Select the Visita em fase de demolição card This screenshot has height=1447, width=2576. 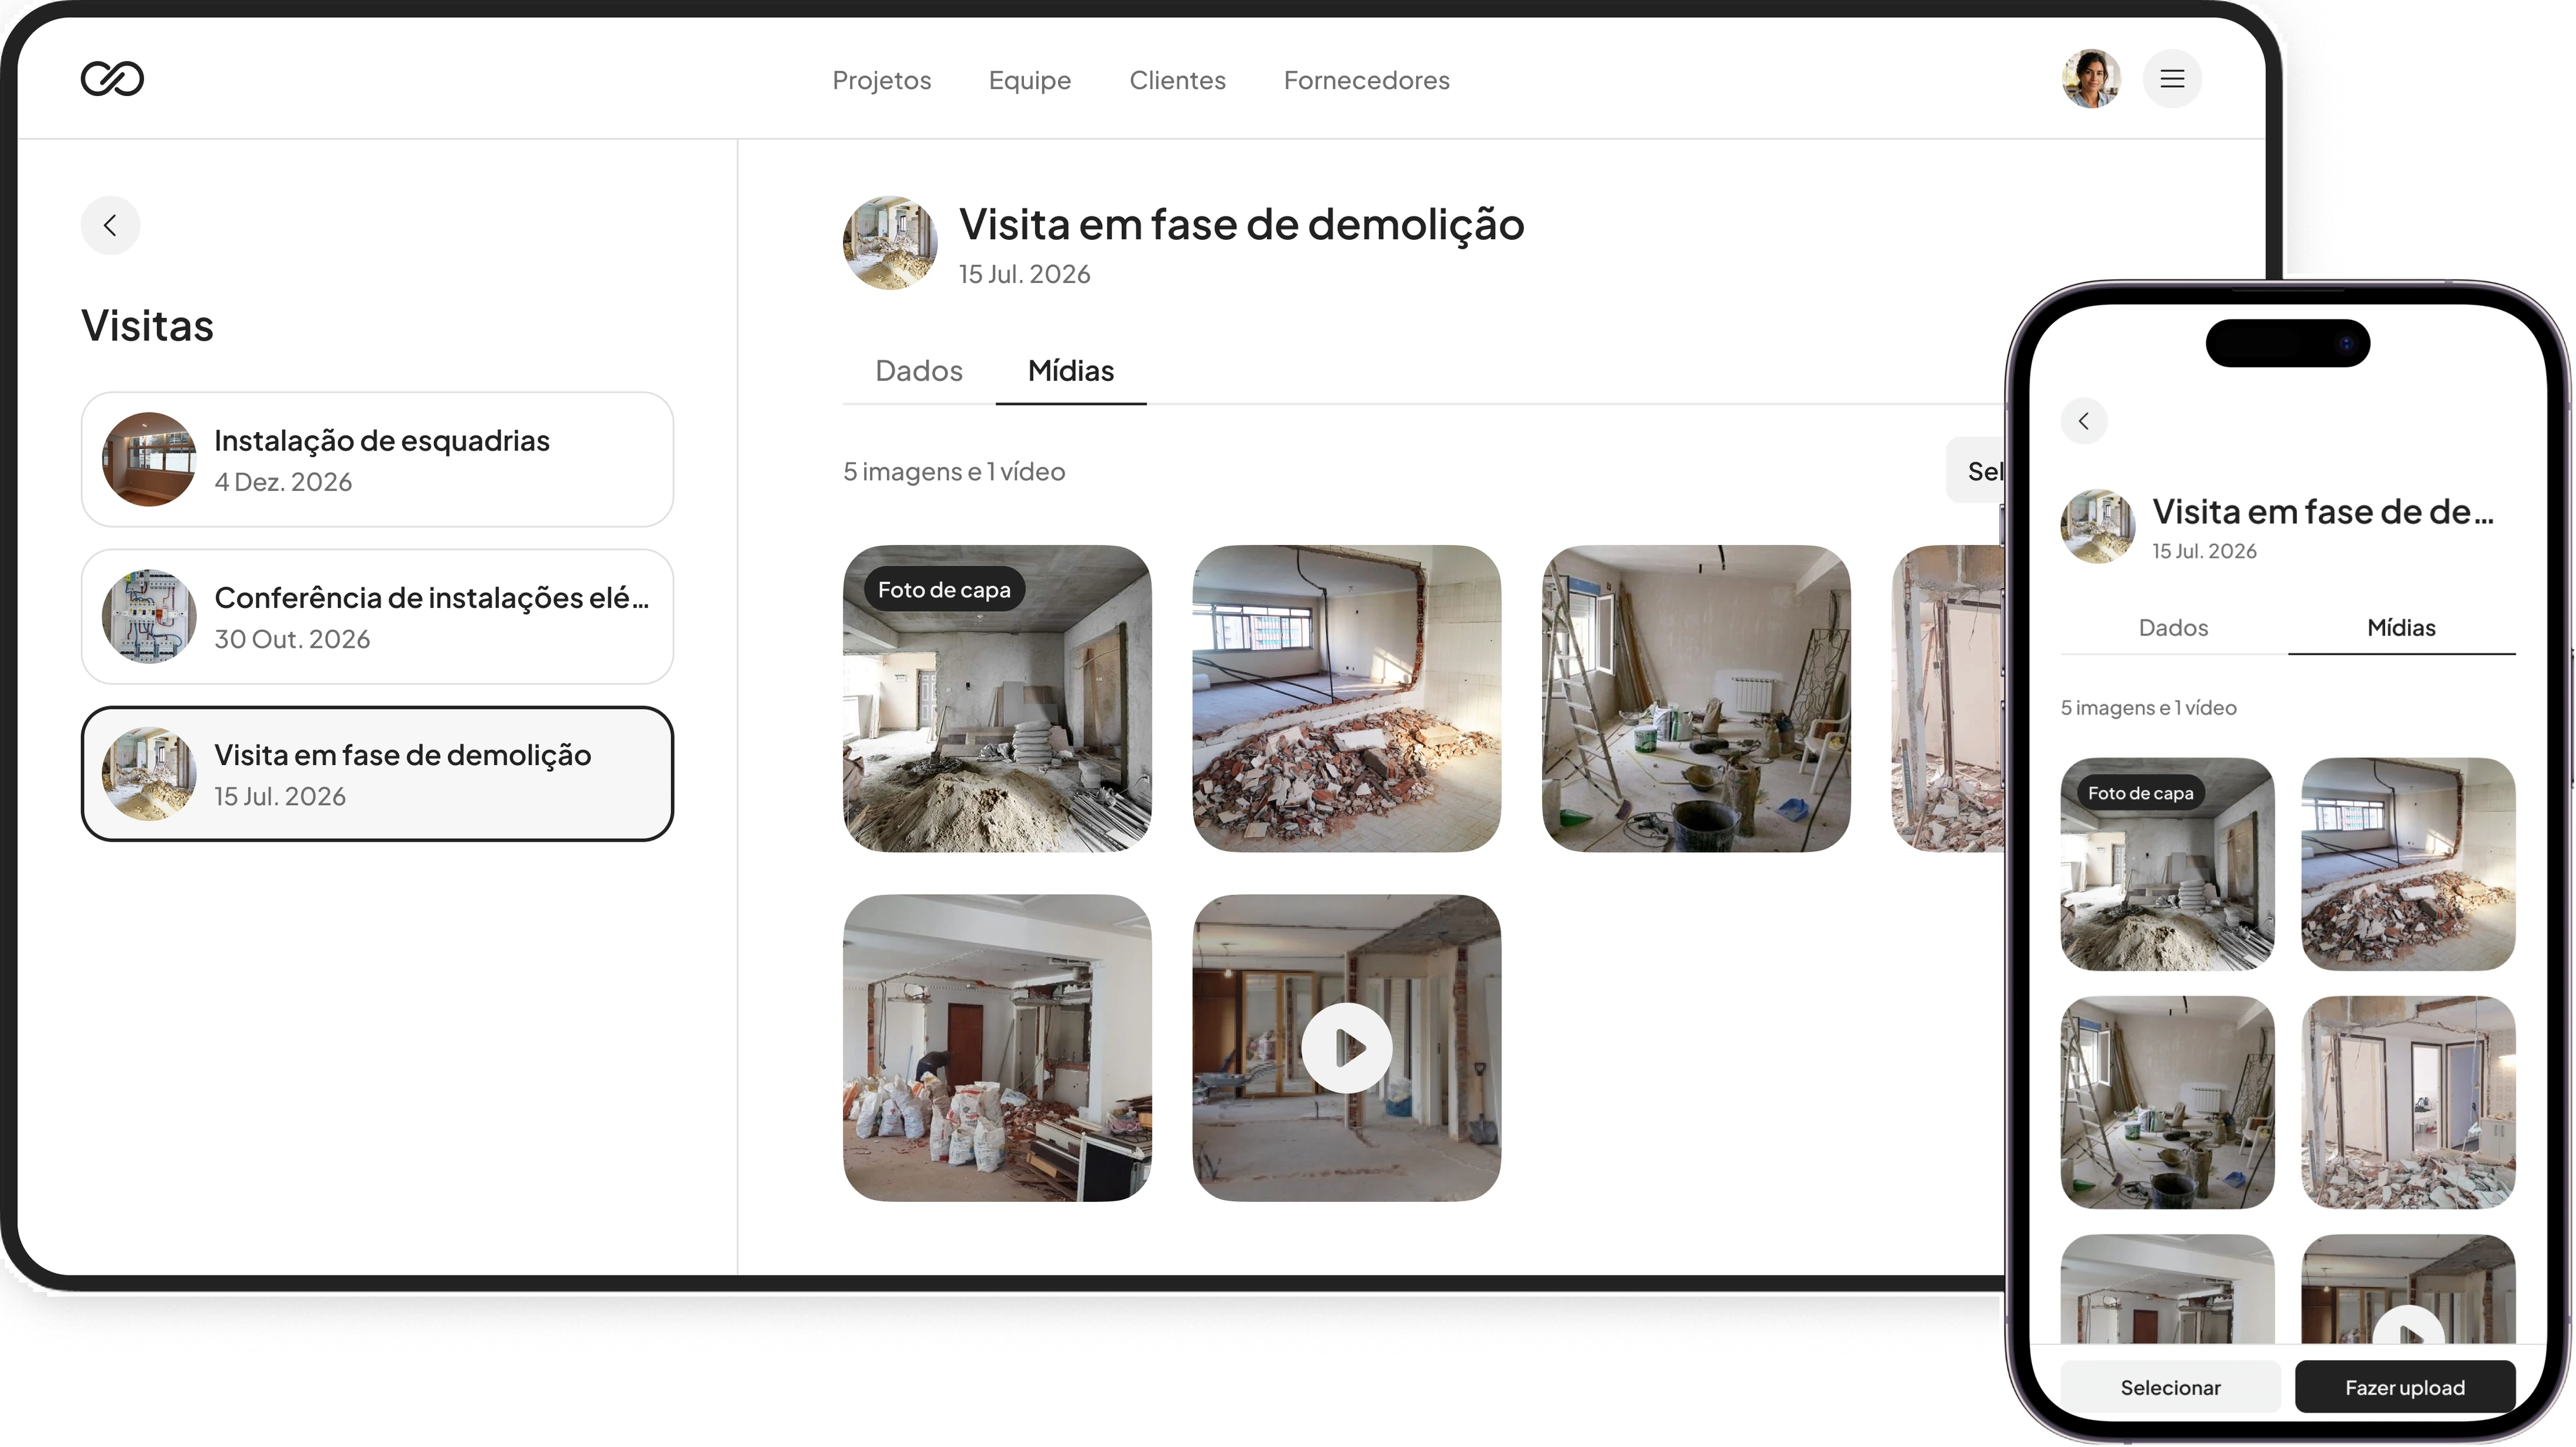(377, 774)
